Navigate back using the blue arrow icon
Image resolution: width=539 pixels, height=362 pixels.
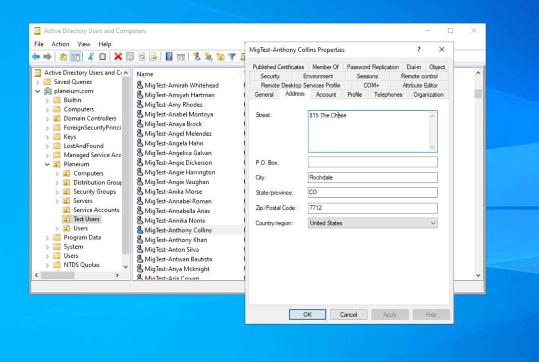(x=36, y=56)
